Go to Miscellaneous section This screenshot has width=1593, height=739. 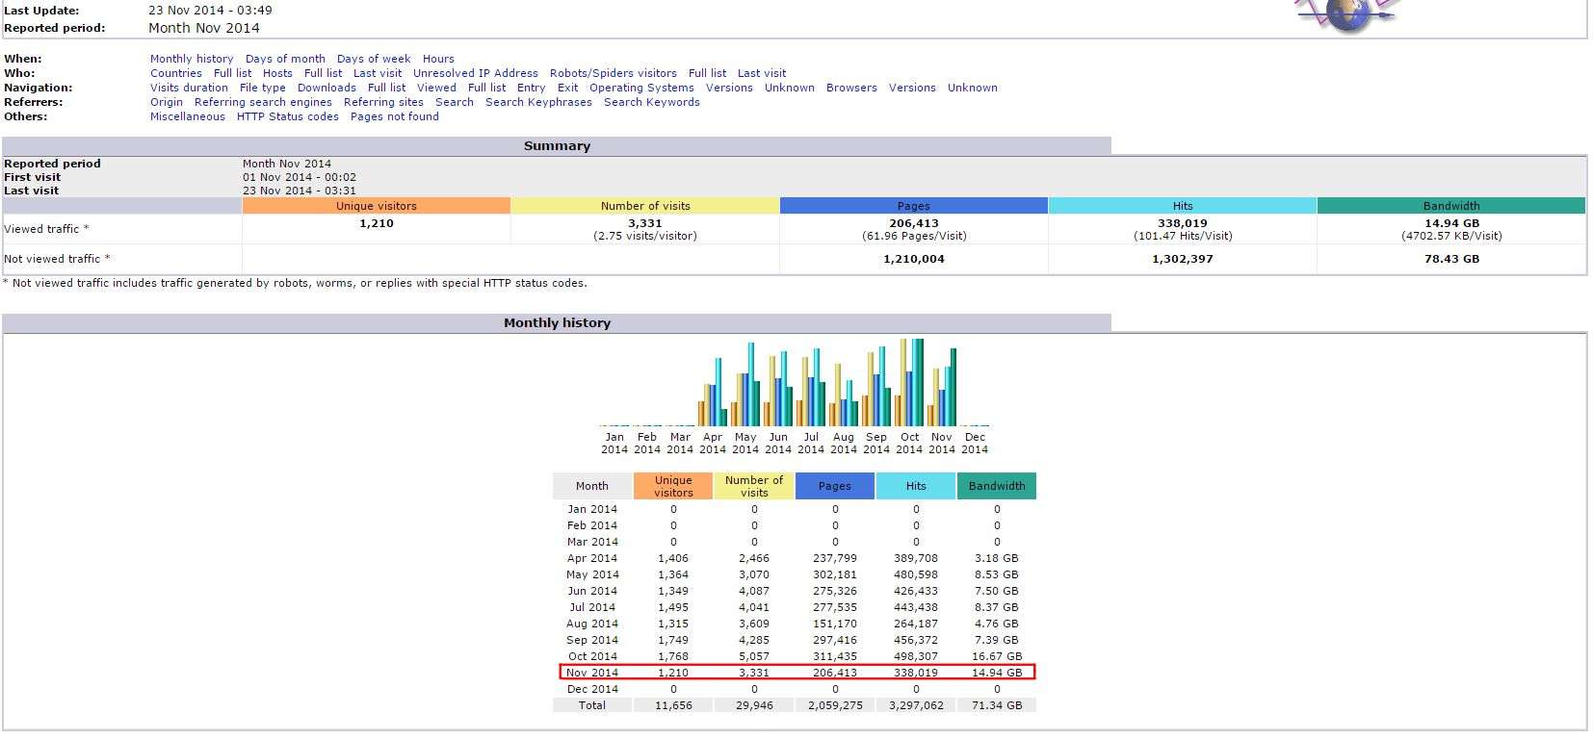(x=188, y=116)
